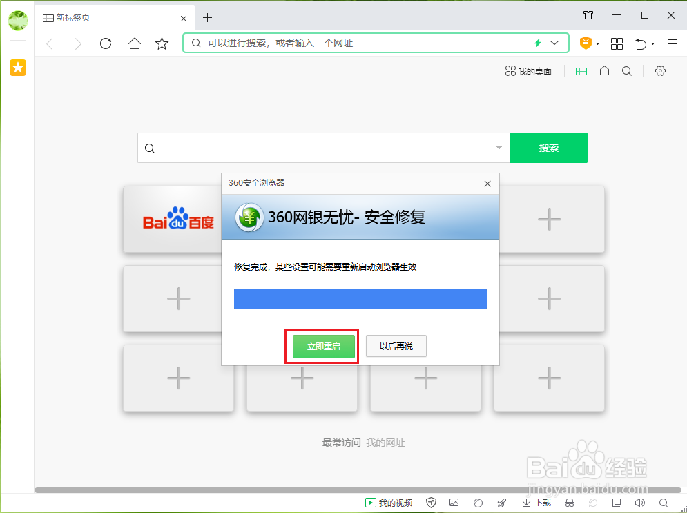Click 立即重启 to restart now

323,347
